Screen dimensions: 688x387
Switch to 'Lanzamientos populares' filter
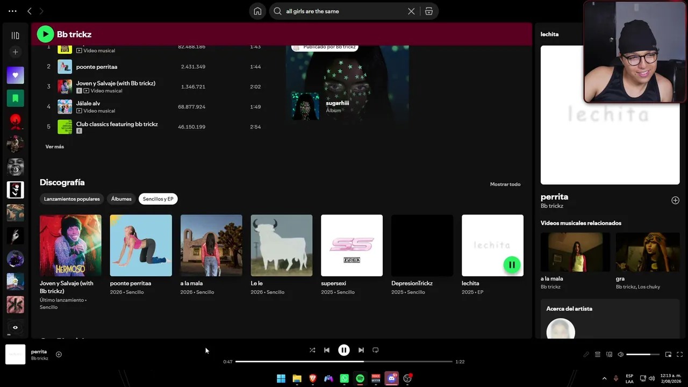[x=72, y=199]
